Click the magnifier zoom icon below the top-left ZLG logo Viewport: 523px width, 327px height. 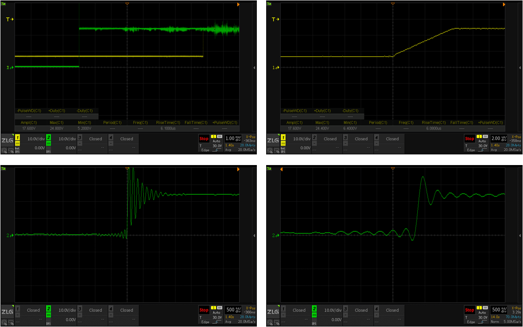4,150
